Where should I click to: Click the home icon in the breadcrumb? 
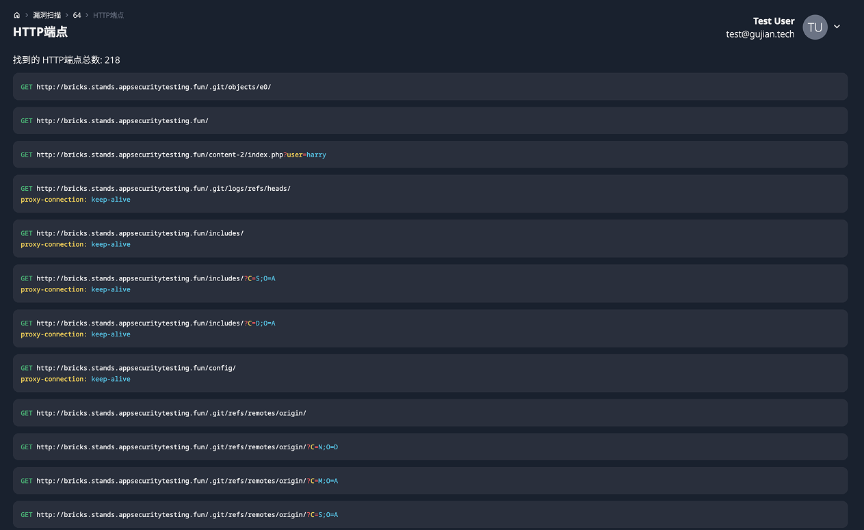(16, 14)
